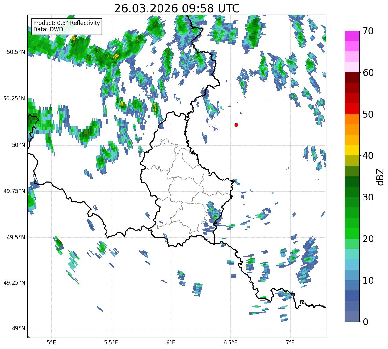Click the latitude label 49.25°N
This screenshot has width=388, height=349.
tap(14, 283)
